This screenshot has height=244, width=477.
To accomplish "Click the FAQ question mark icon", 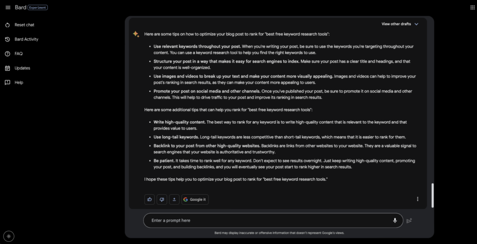I will point(7,54).
